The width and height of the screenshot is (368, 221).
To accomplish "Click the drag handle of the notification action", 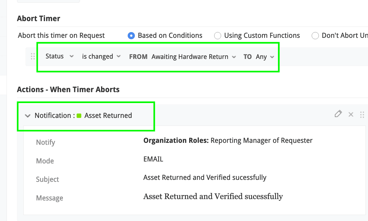I will 362,115.
